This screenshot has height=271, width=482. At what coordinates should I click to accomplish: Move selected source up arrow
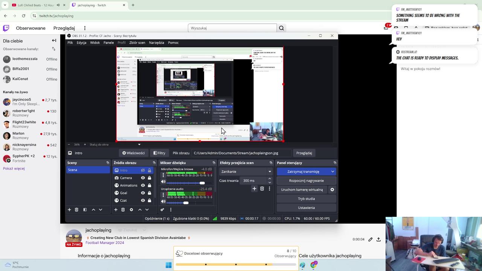coord(140,210)
